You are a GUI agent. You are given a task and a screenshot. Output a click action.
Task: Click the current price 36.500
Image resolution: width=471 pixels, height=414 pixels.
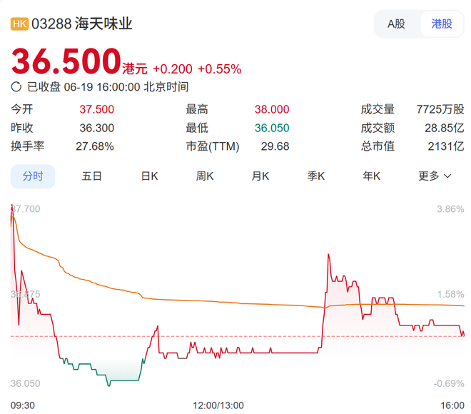(x=66, y=61)
